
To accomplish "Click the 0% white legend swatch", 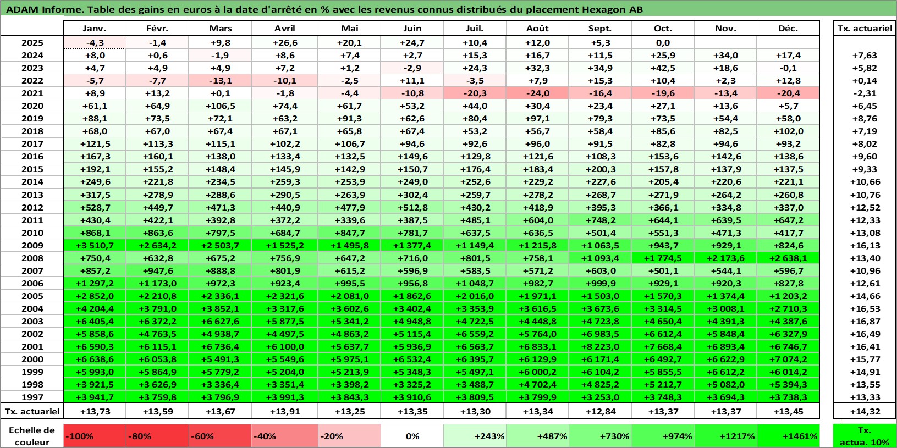I will click(x=412, y=436).
